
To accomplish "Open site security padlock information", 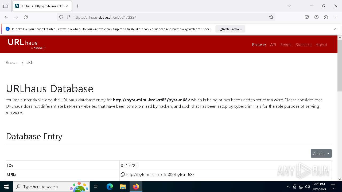I will (x=69, y=17).
